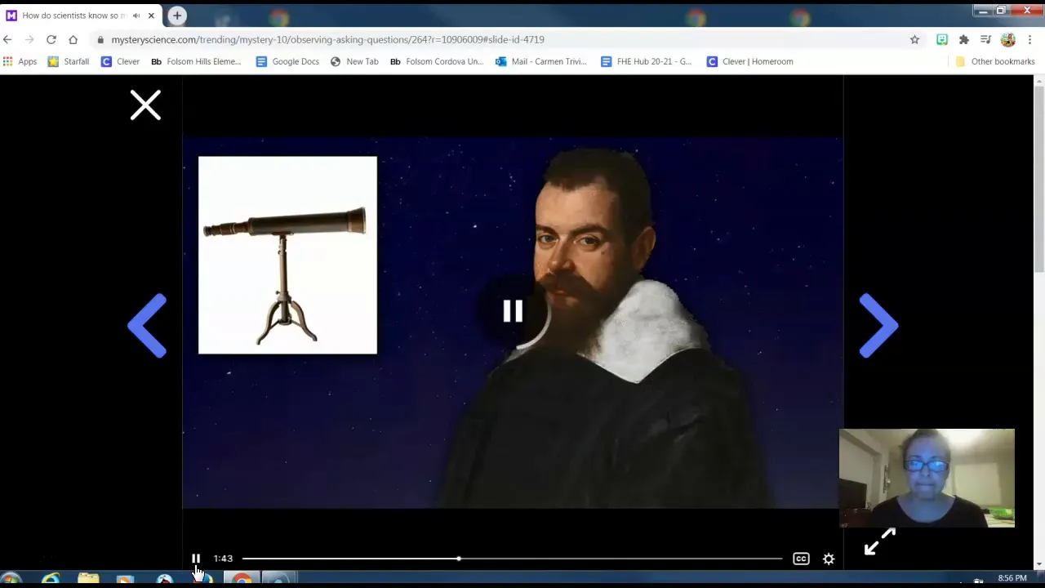Viewport: 1045px width, 588px height.
Task: Click the lock icon in the address bar
Action: [100, 39]
